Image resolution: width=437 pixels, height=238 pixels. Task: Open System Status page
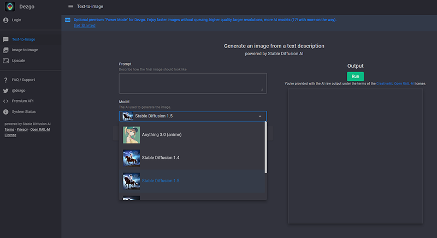23,112
